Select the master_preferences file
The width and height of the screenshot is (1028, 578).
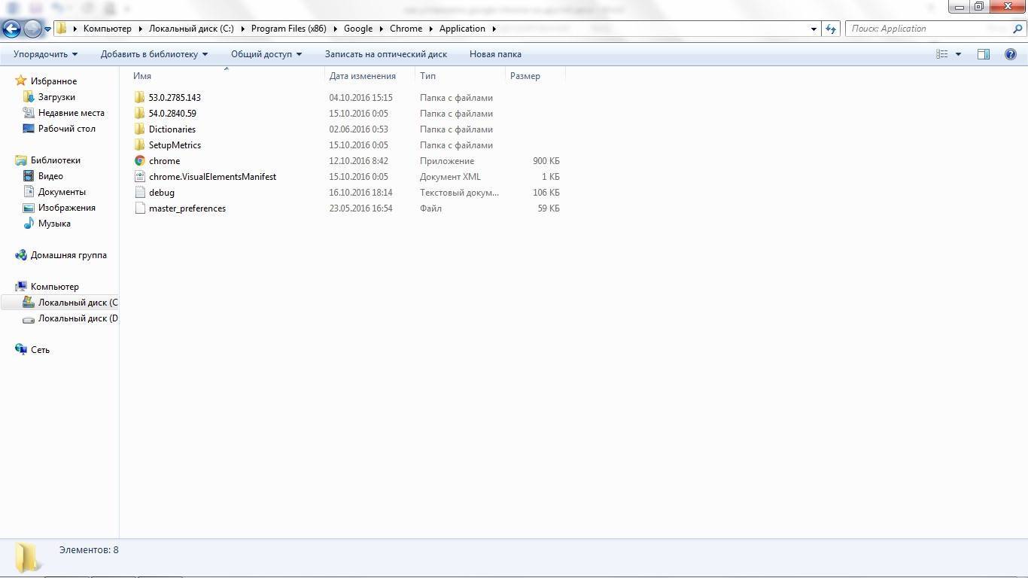click(187, 208)
